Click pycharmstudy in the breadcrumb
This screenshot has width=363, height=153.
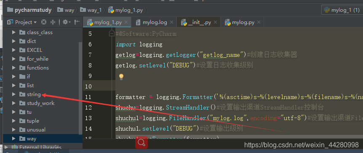click(29, 10)
